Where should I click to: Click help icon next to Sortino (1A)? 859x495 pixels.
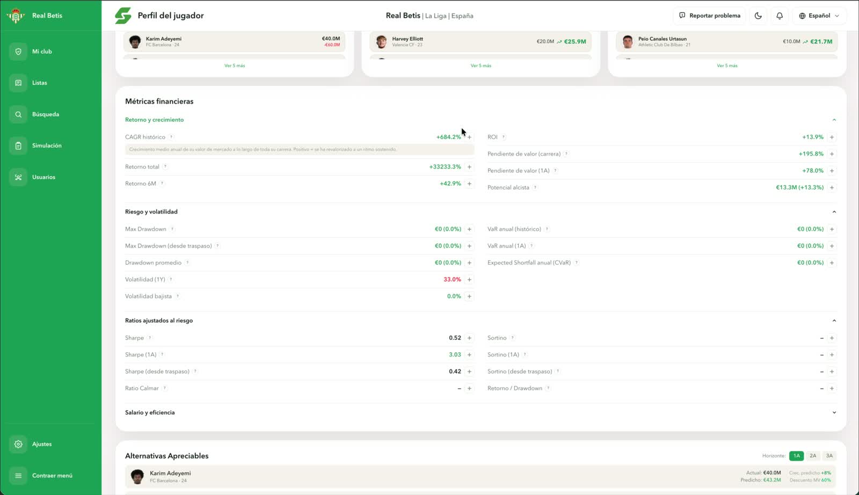[x=525, y=355]
